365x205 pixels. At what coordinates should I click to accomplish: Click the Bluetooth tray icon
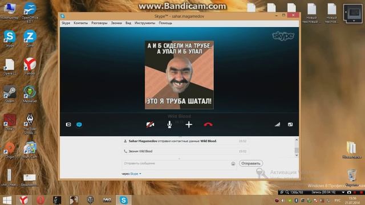click(297, 200)
